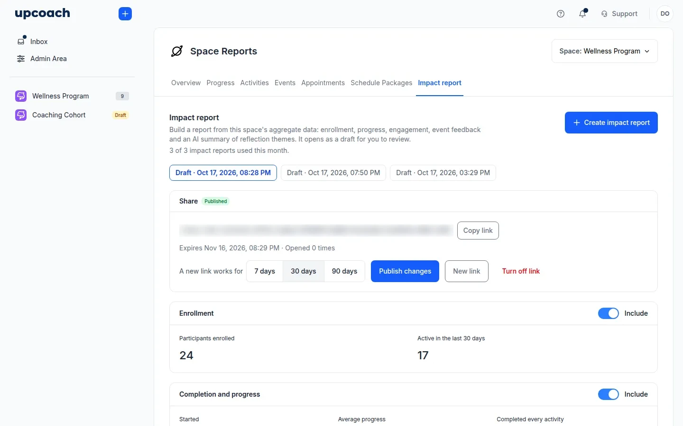
Task: Click the Support headset icon
Action: pyautogui.click(x=604, y=14)
